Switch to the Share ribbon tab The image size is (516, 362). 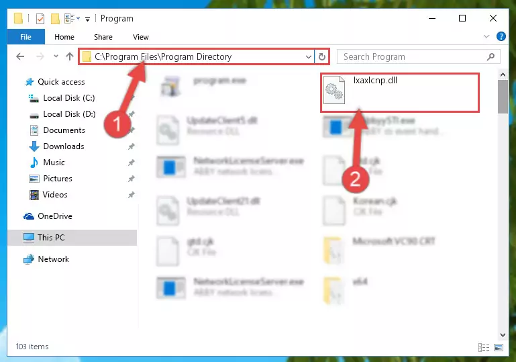103,37
